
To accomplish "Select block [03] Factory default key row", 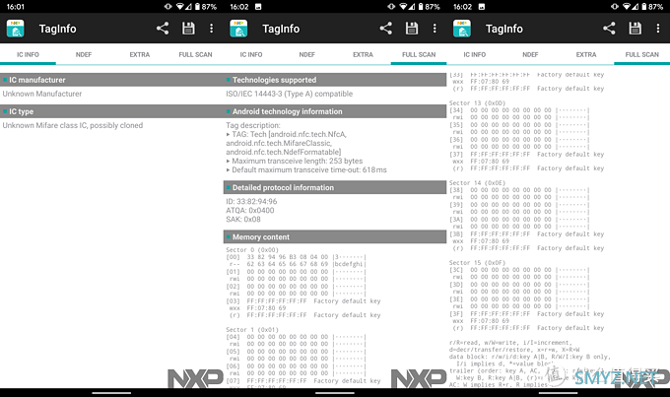I will coord(302,301).
